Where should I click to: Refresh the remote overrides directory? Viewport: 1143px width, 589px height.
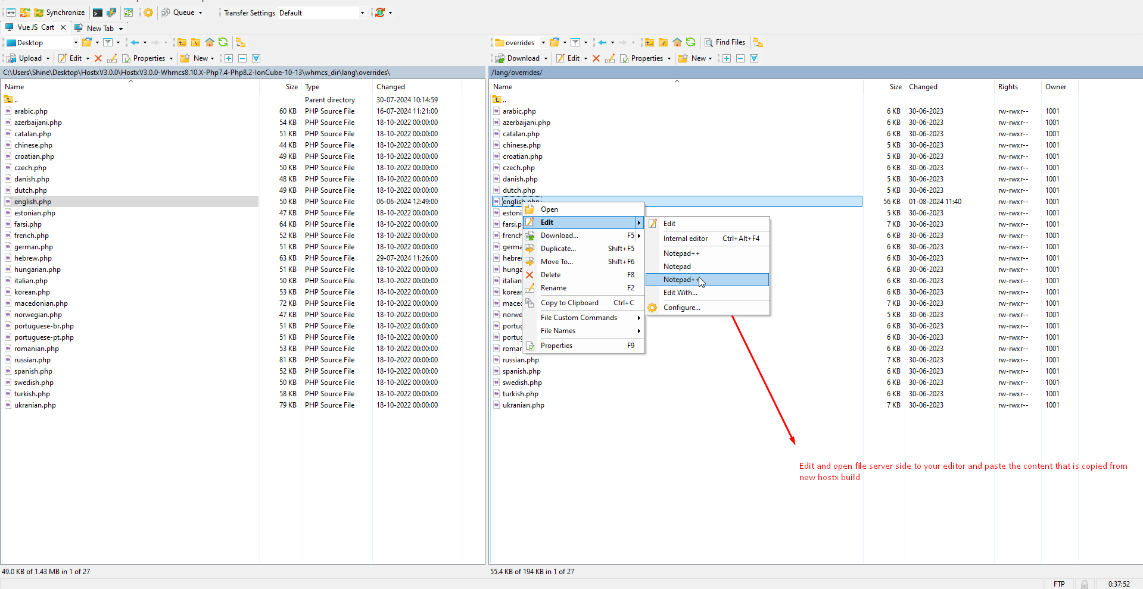(x=691, y=42)
